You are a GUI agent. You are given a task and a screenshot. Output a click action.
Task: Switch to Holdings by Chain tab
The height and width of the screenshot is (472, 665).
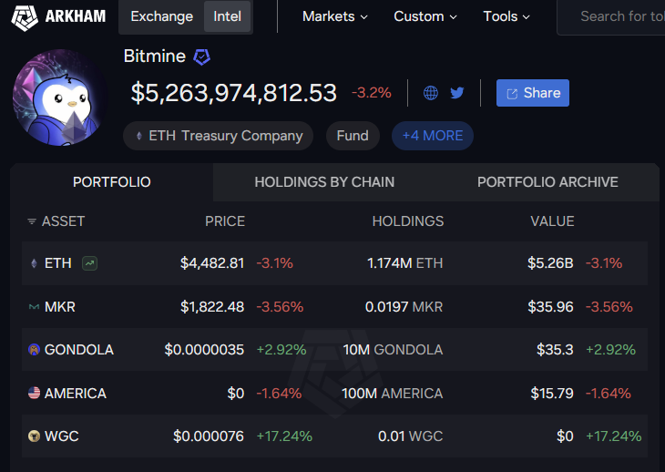click(324, 182)
